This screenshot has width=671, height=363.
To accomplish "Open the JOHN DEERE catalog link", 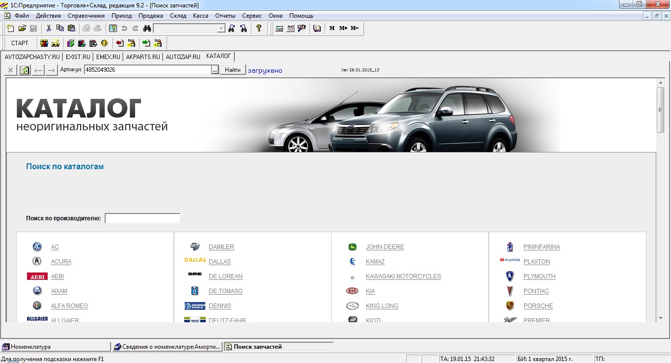I will 385,247.
